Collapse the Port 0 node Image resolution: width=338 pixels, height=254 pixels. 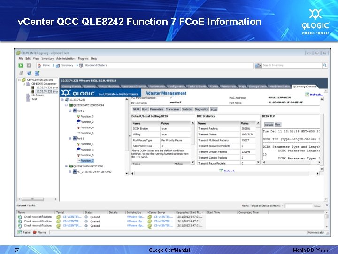point(70,111)
